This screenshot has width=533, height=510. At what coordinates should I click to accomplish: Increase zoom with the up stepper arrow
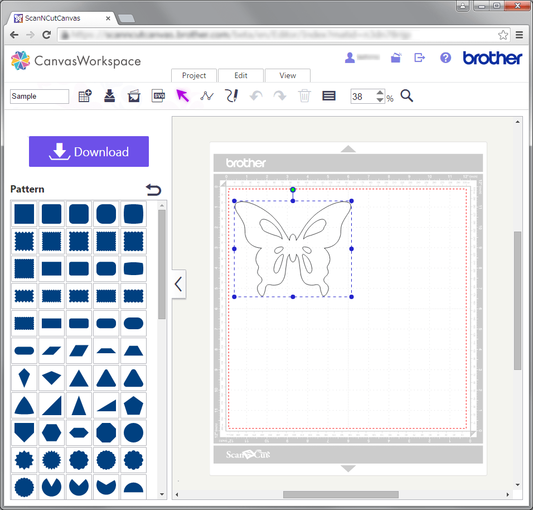tap(380, 93)
